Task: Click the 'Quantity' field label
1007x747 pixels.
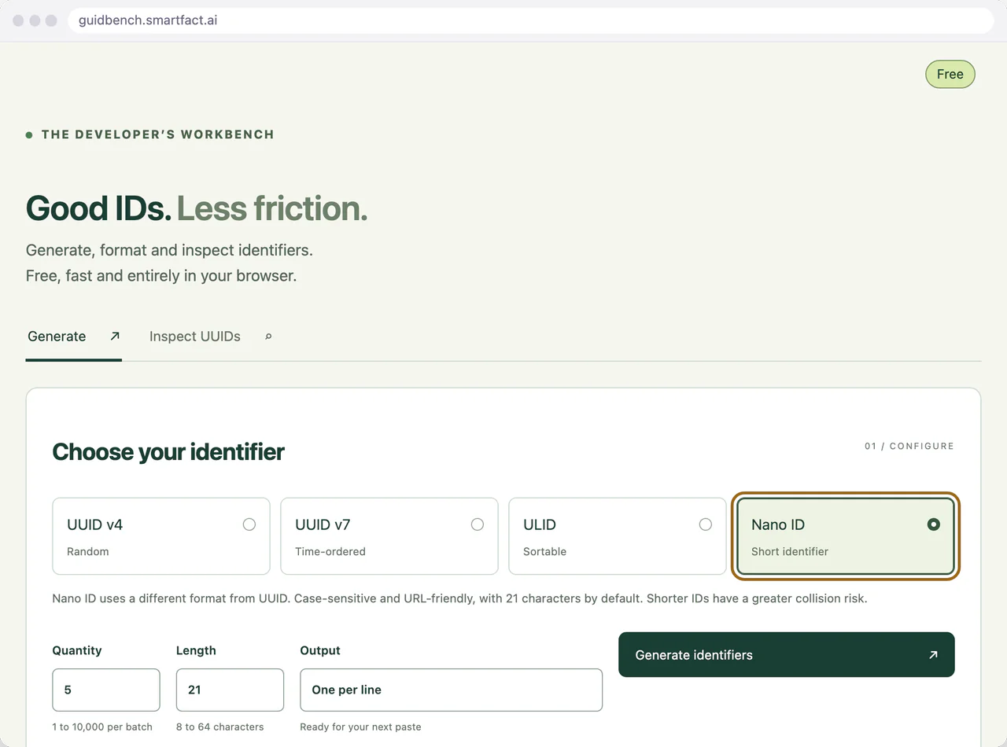Action: coord(77,650)
